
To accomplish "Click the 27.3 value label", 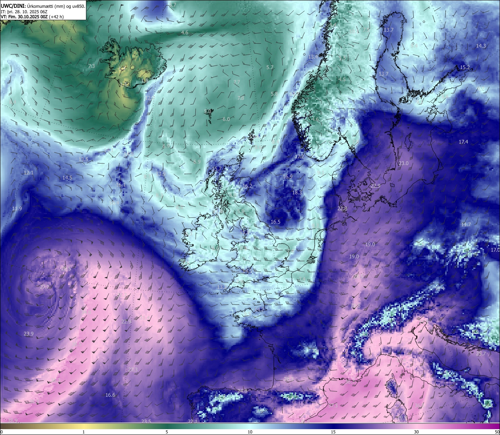I will (x=133, y=369).
